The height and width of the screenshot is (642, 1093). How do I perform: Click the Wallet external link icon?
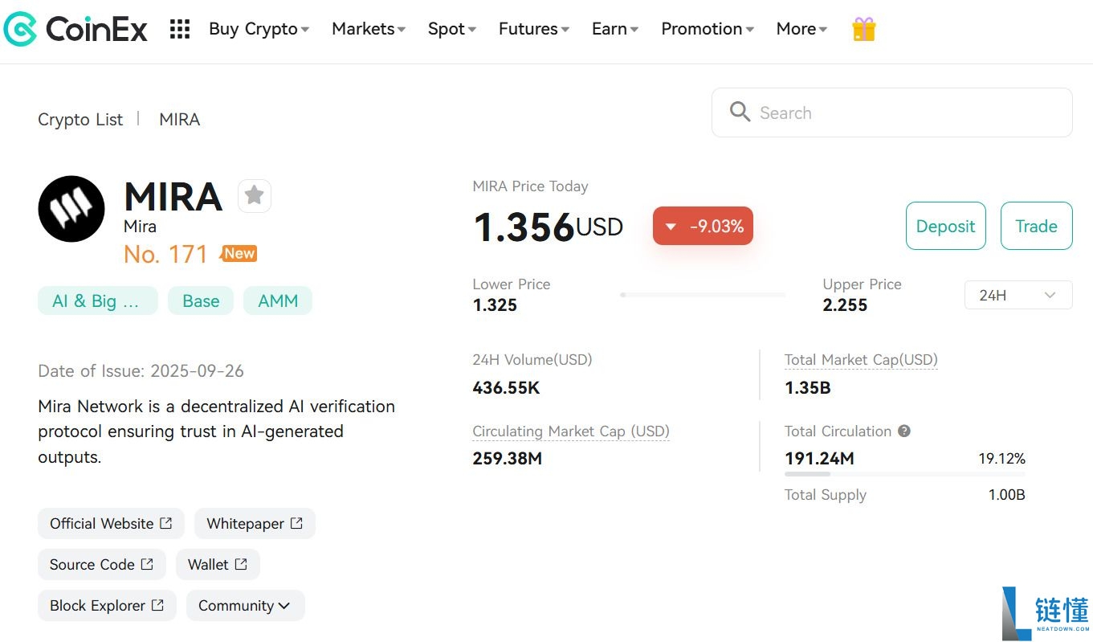coord(241,564)
